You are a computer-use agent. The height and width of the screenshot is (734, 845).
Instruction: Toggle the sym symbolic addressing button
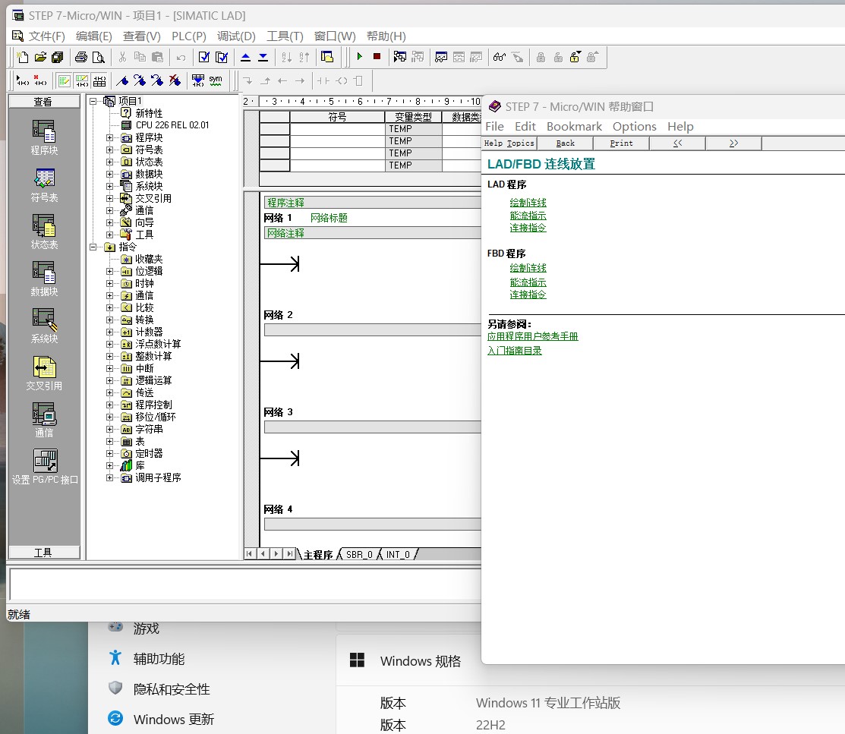[216, 80]
